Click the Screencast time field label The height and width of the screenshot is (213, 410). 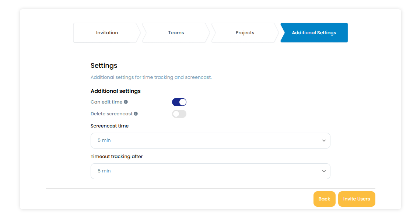(109, 126)
